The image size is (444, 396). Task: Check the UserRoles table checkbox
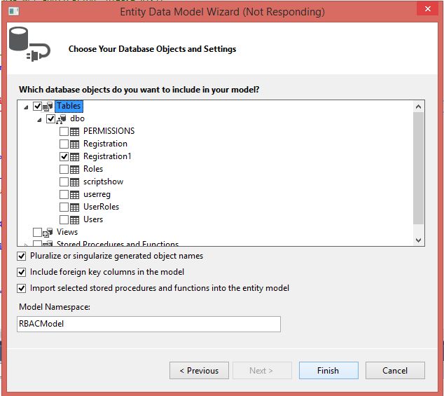(x=64, y=207)
